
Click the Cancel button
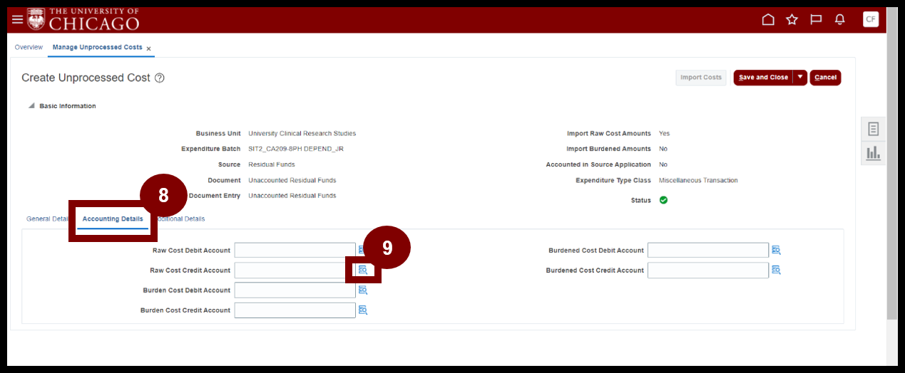(x=825, y=77)
